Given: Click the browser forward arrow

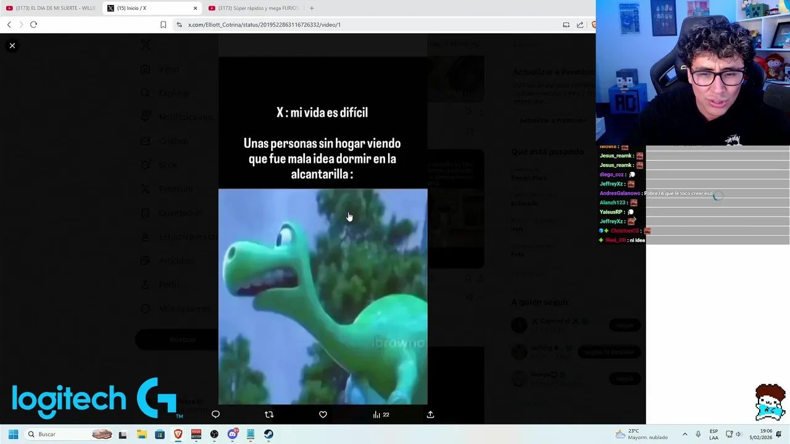Looking at the screenshot, I should (x=21, y=25).
